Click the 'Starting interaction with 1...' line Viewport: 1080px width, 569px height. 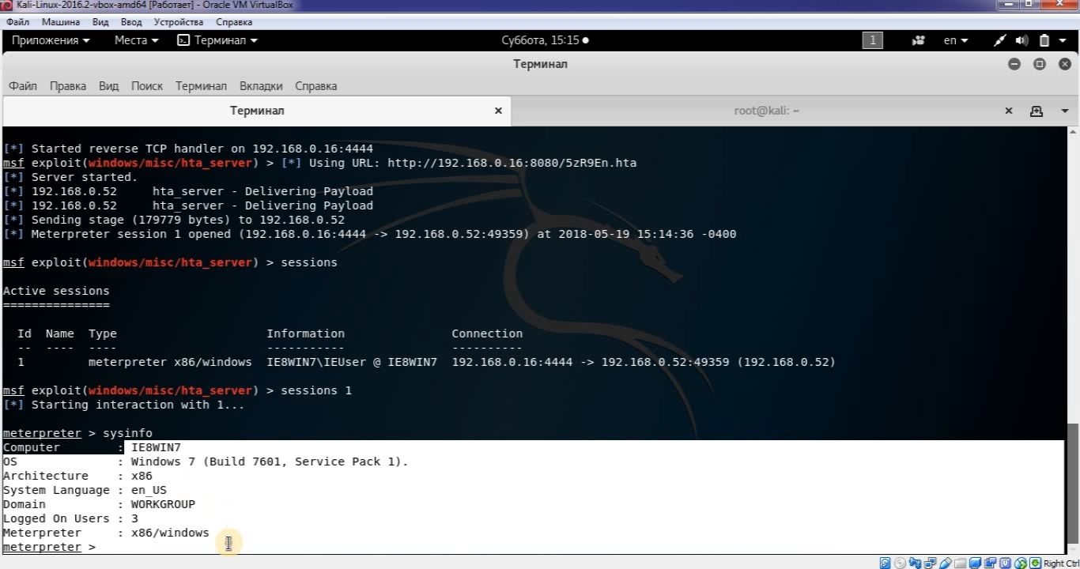point(124,405)
